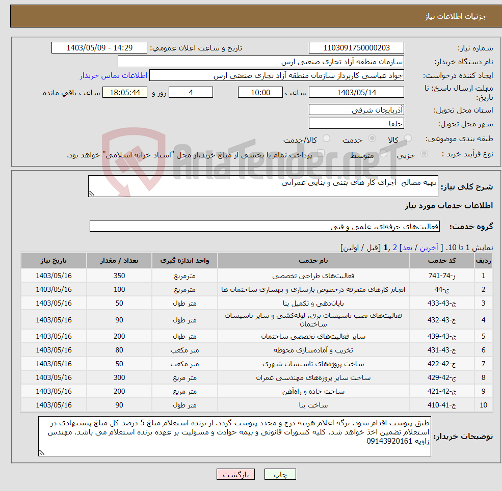Click the تاریخ نیاز column header
This screenshot has width=502, height=491.
[x=54, y=260]
